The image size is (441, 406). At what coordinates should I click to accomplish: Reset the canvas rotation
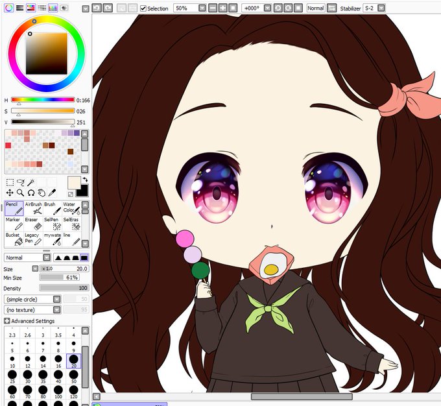pyautogui.click(x=298, y=8)
